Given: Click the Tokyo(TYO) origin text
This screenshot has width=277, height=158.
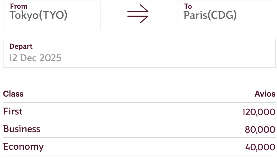Looking at the screenshot, I should 39,16.
